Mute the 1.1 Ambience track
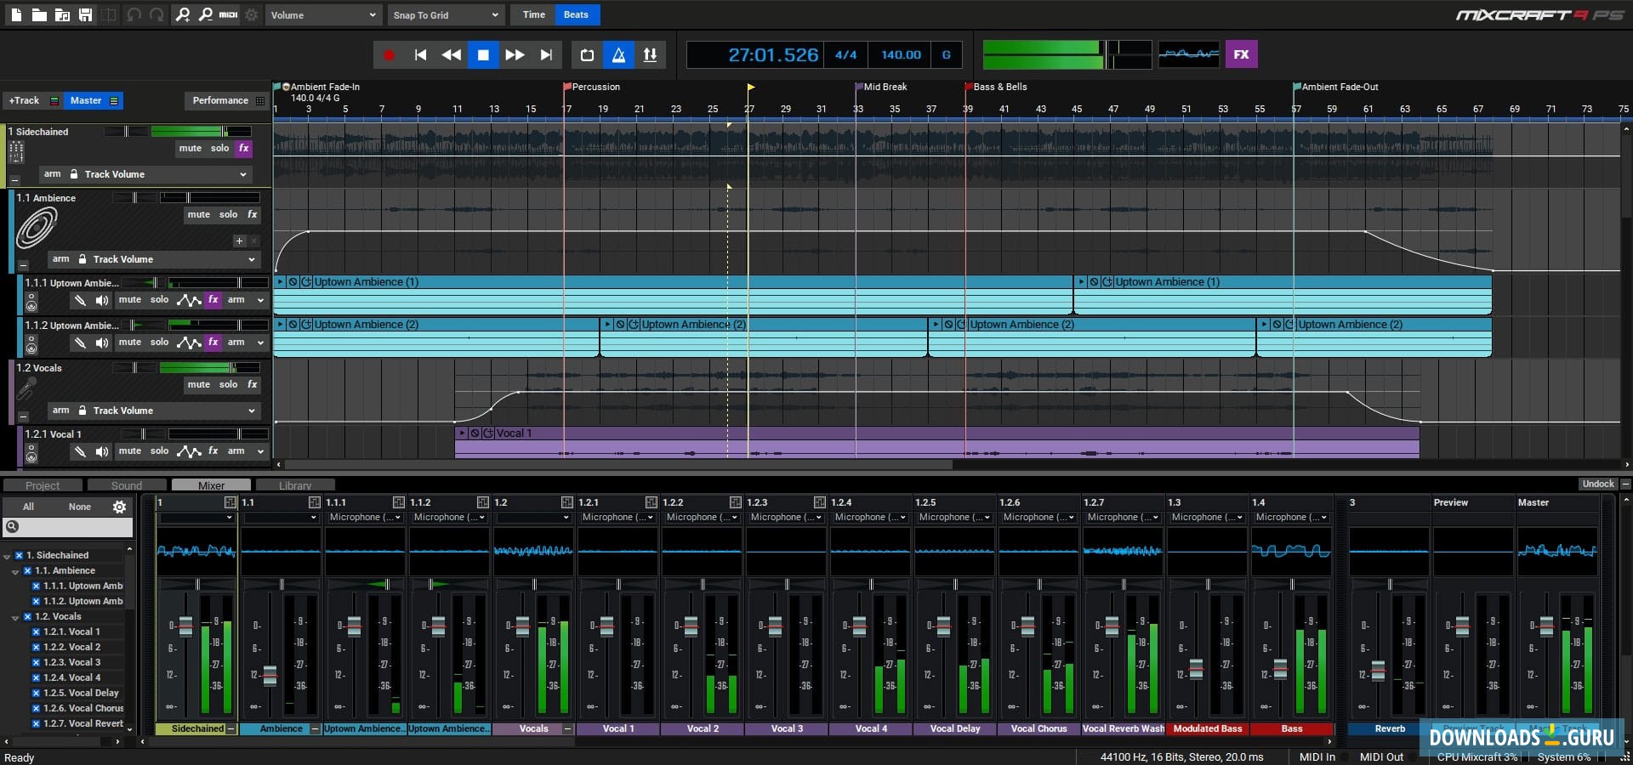Viewport: 1633px width, 765px height. [199, 214]
